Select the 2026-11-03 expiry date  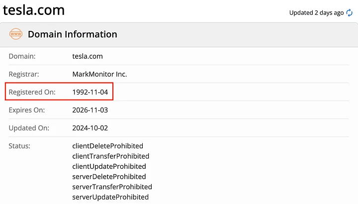[90, 110]
